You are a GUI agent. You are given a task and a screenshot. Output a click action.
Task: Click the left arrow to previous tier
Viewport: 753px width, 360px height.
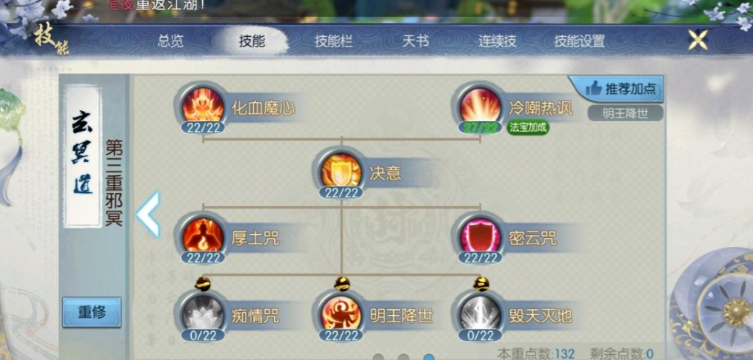[148, 214]
